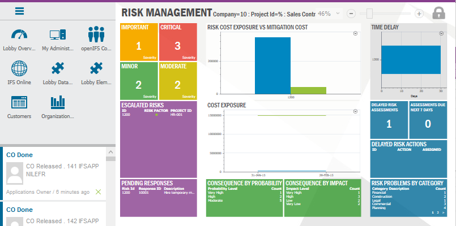Open the hamburger navigation menu

[x=20, y=11]
